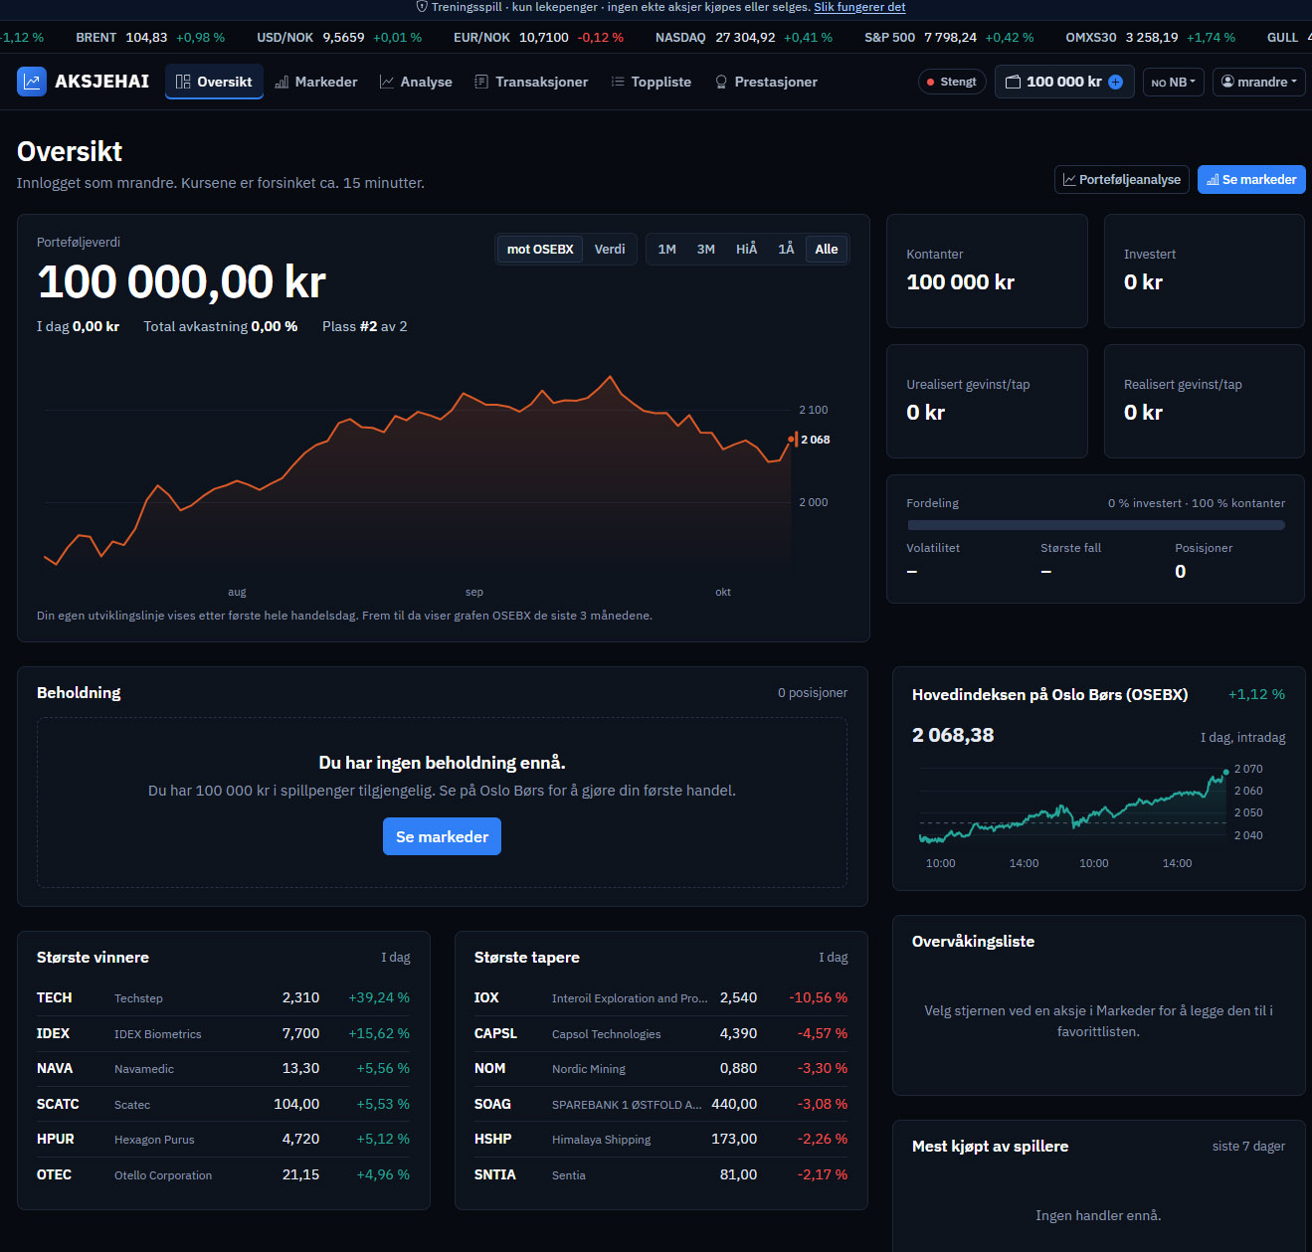This screenshot has height=1252, width=1312.
Task: Click the bars icon in top Se markeder button
Action: click(x=1213, y=180)
